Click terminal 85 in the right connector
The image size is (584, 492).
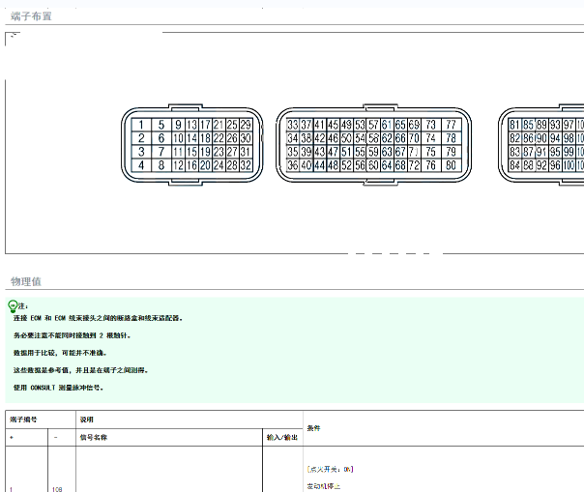[528, 125]
